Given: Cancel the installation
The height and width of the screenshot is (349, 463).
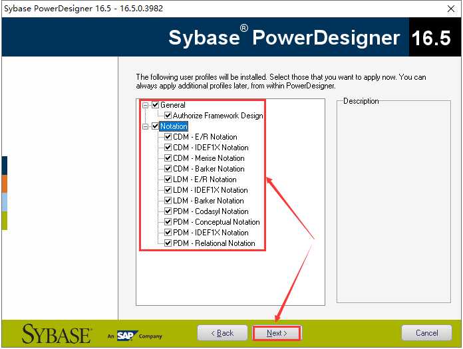Looking at the screenshot, I should point(426,333).
